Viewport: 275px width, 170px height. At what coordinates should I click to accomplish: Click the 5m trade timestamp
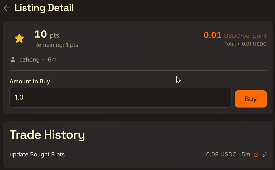(246, 154)
